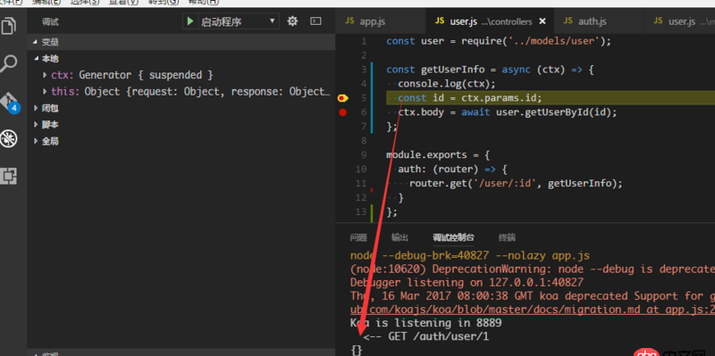Click the module.exports code line

pyautogui.click(x=438, y=154)
